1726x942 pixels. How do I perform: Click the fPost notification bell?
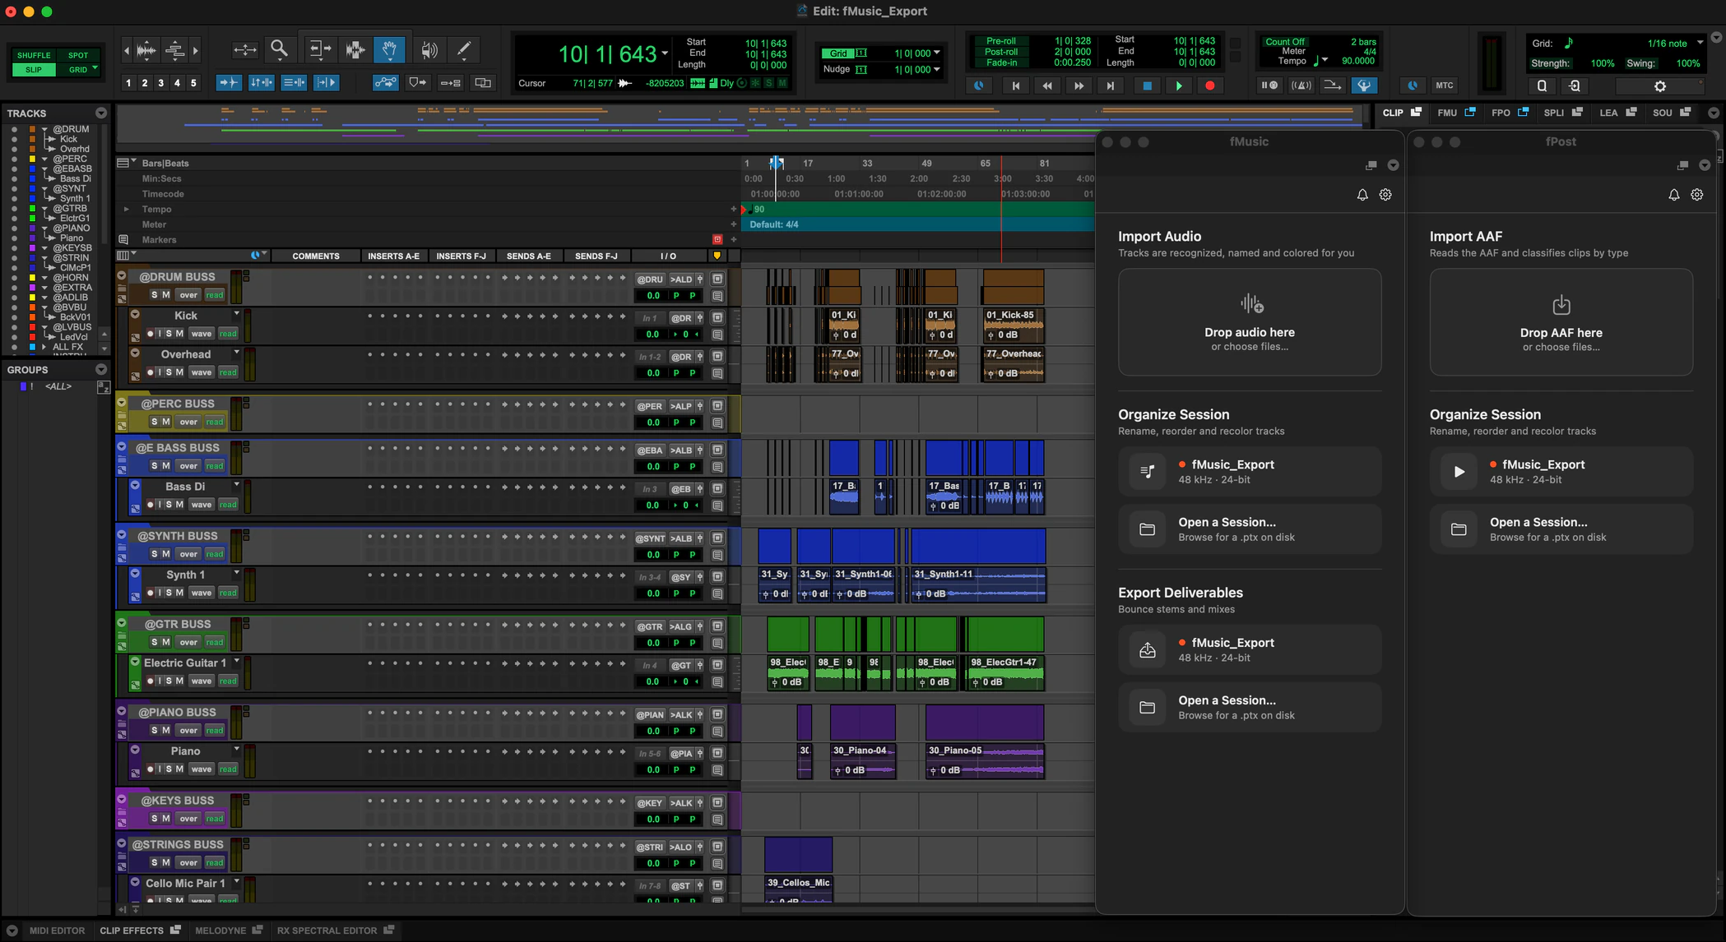(x=1674, y=195)
